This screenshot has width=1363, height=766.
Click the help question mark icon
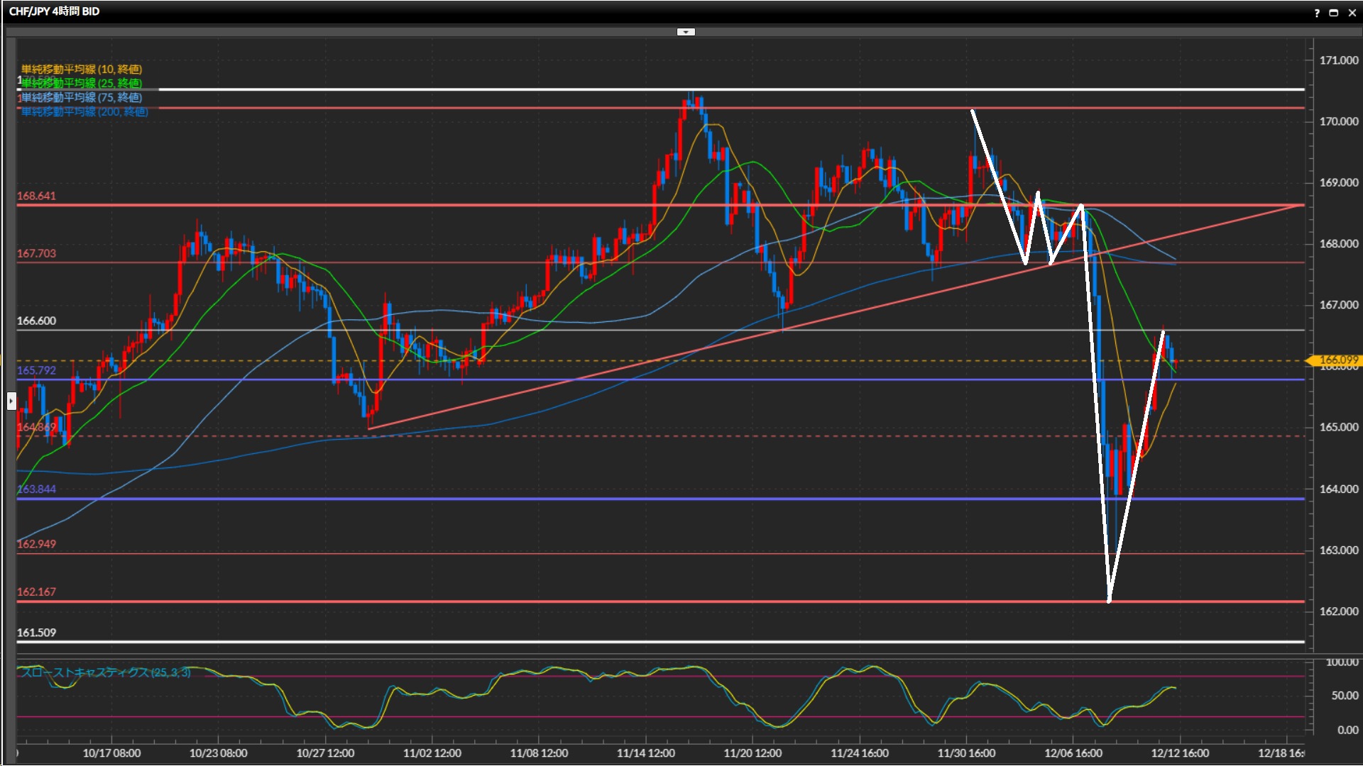[x=1317, y=13]
